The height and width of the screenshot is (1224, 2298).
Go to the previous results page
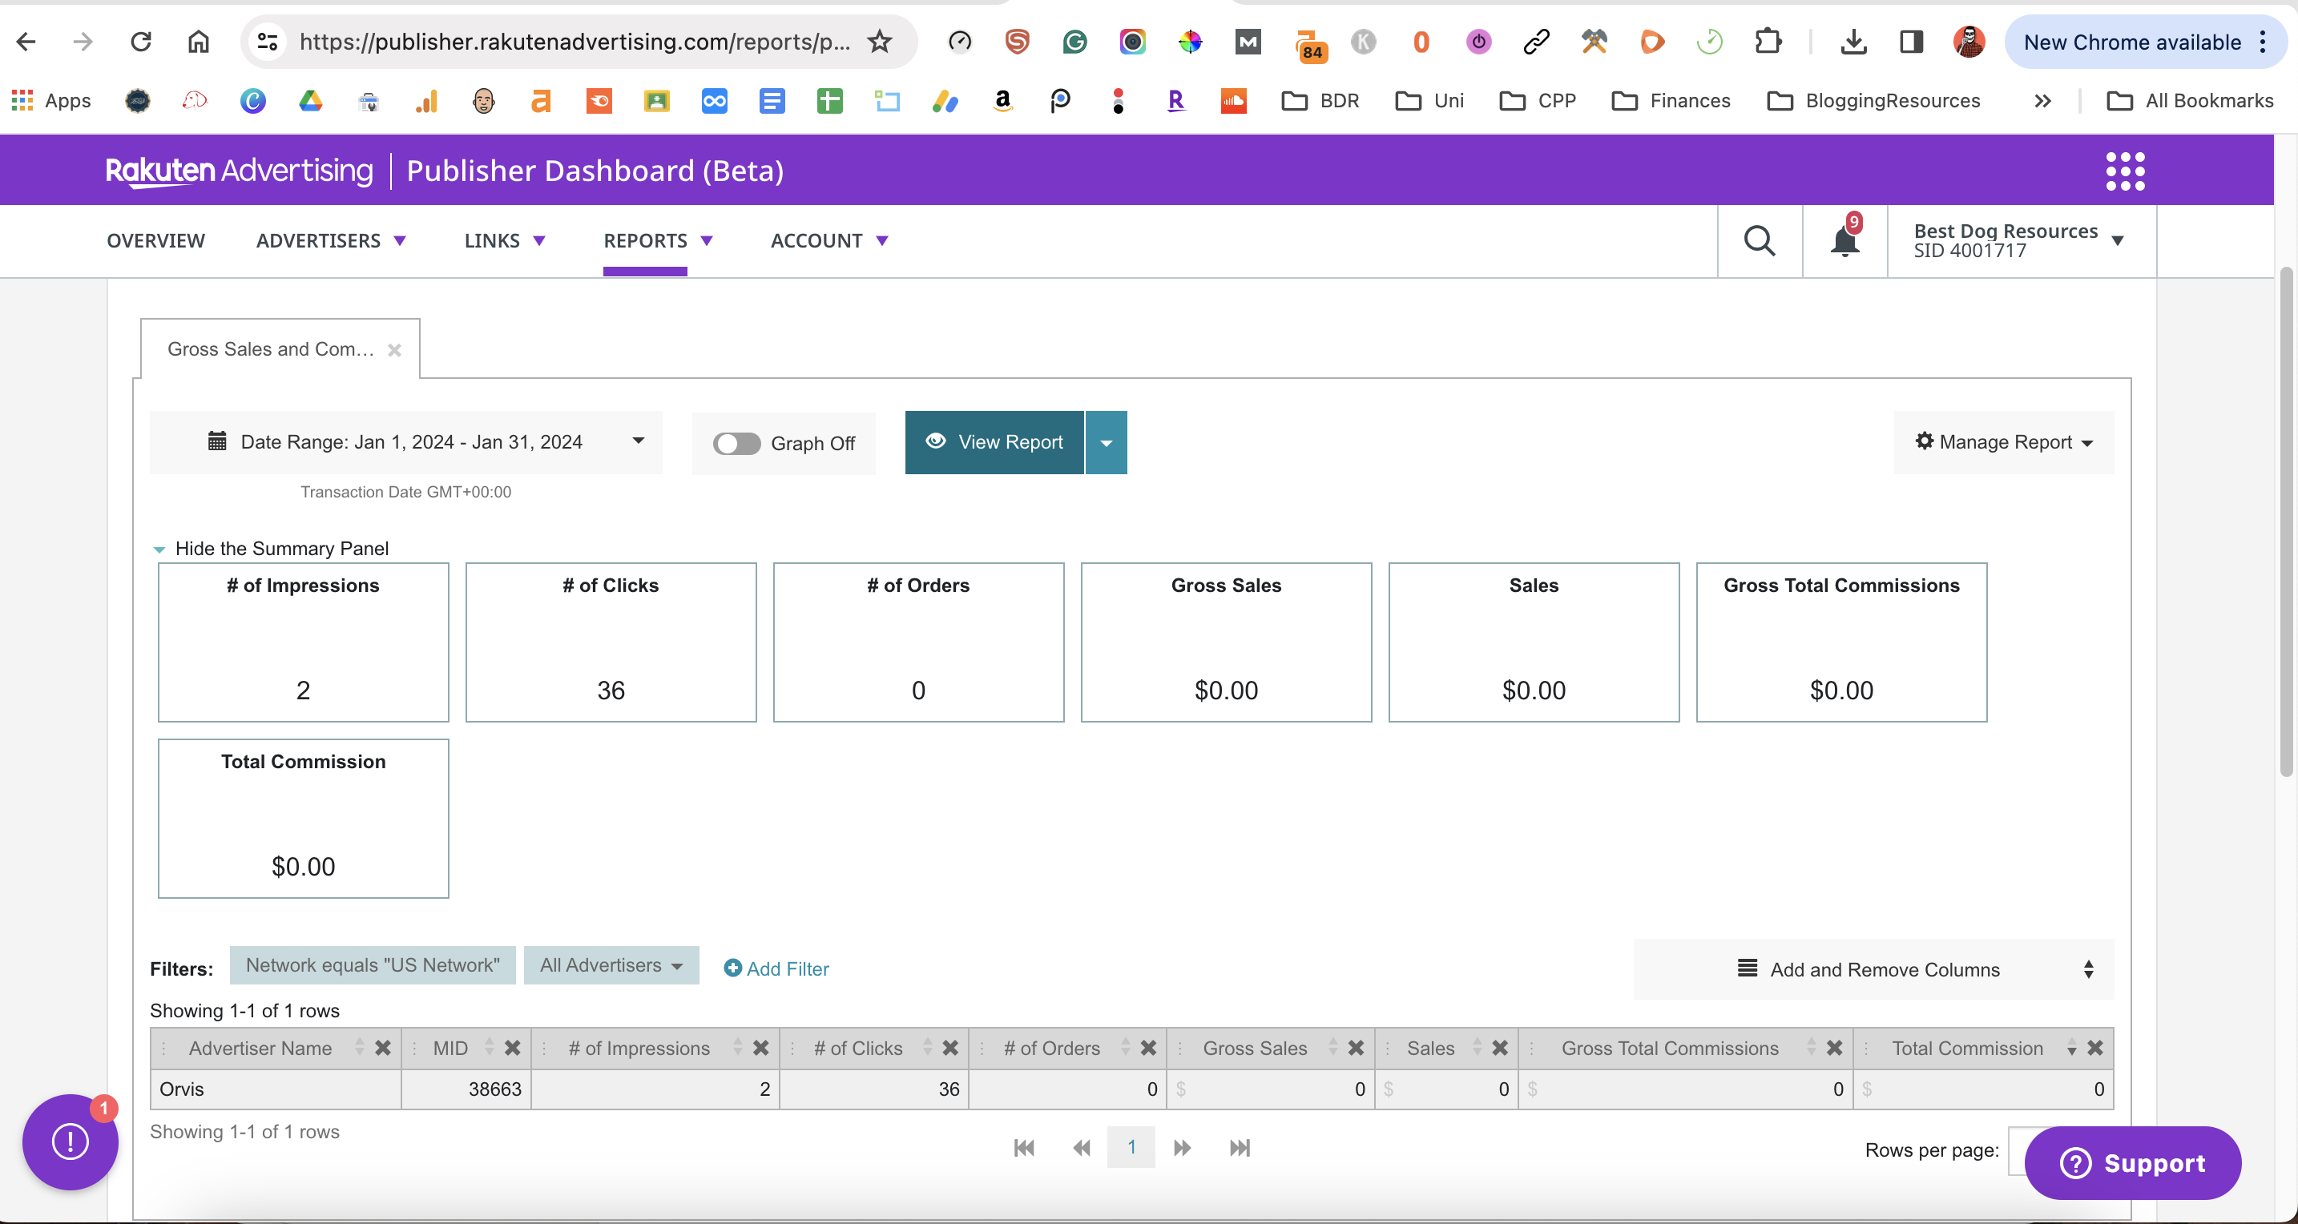(1081, 1148)
